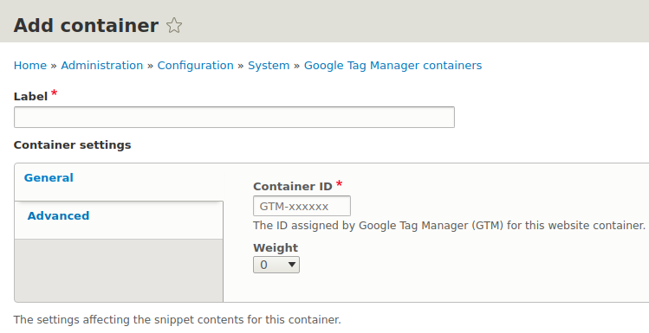
Task: Open the Weight dropdown
Action: (276, 265)
